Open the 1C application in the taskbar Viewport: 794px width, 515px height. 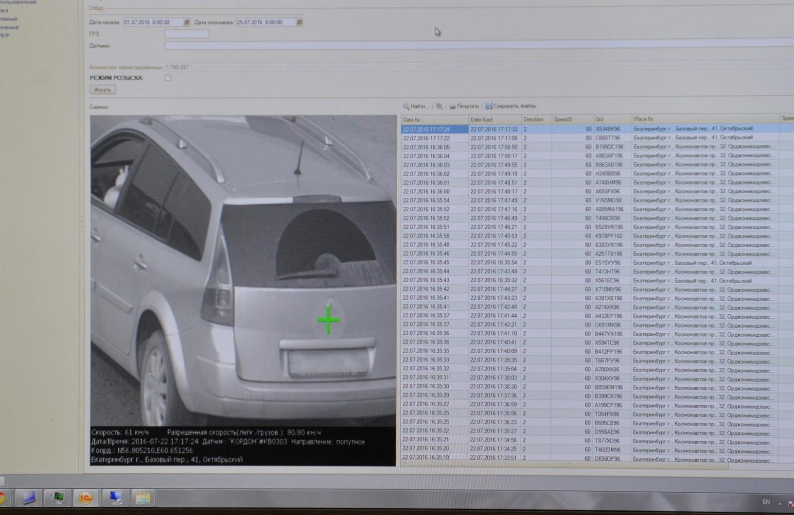tap(86, 498)
